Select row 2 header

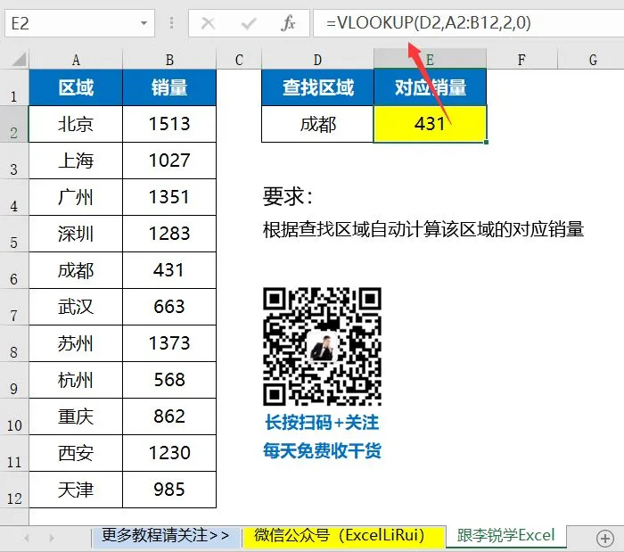pos(14,124)
